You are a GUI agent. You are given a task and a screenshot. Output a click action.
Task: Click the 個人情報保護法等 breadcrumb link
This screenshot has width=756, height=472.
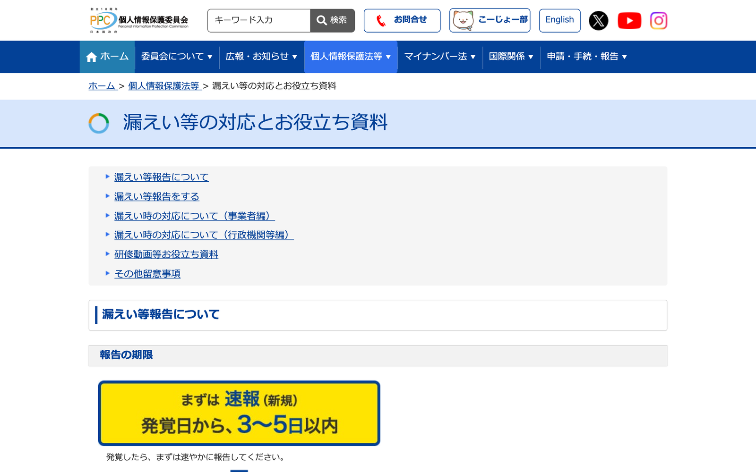point(165,86)
